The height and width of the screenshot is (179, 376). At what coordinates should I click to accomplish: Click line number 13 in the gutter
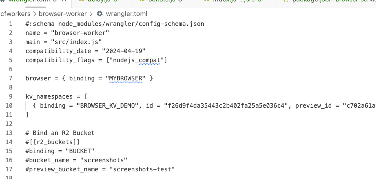[x=9, y=133]
